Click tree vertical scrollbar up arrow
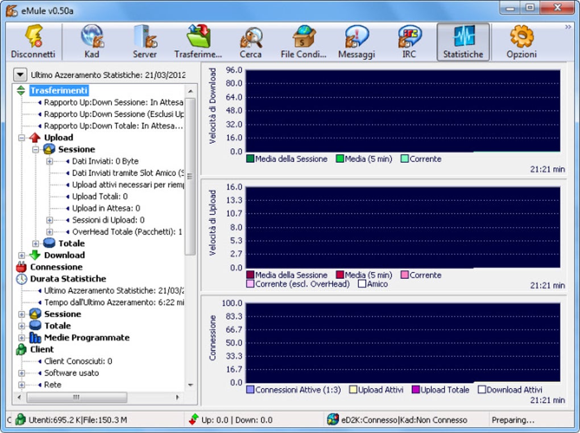Image resolution: width=580 pixels, height=433 pixels. [190, 91]
